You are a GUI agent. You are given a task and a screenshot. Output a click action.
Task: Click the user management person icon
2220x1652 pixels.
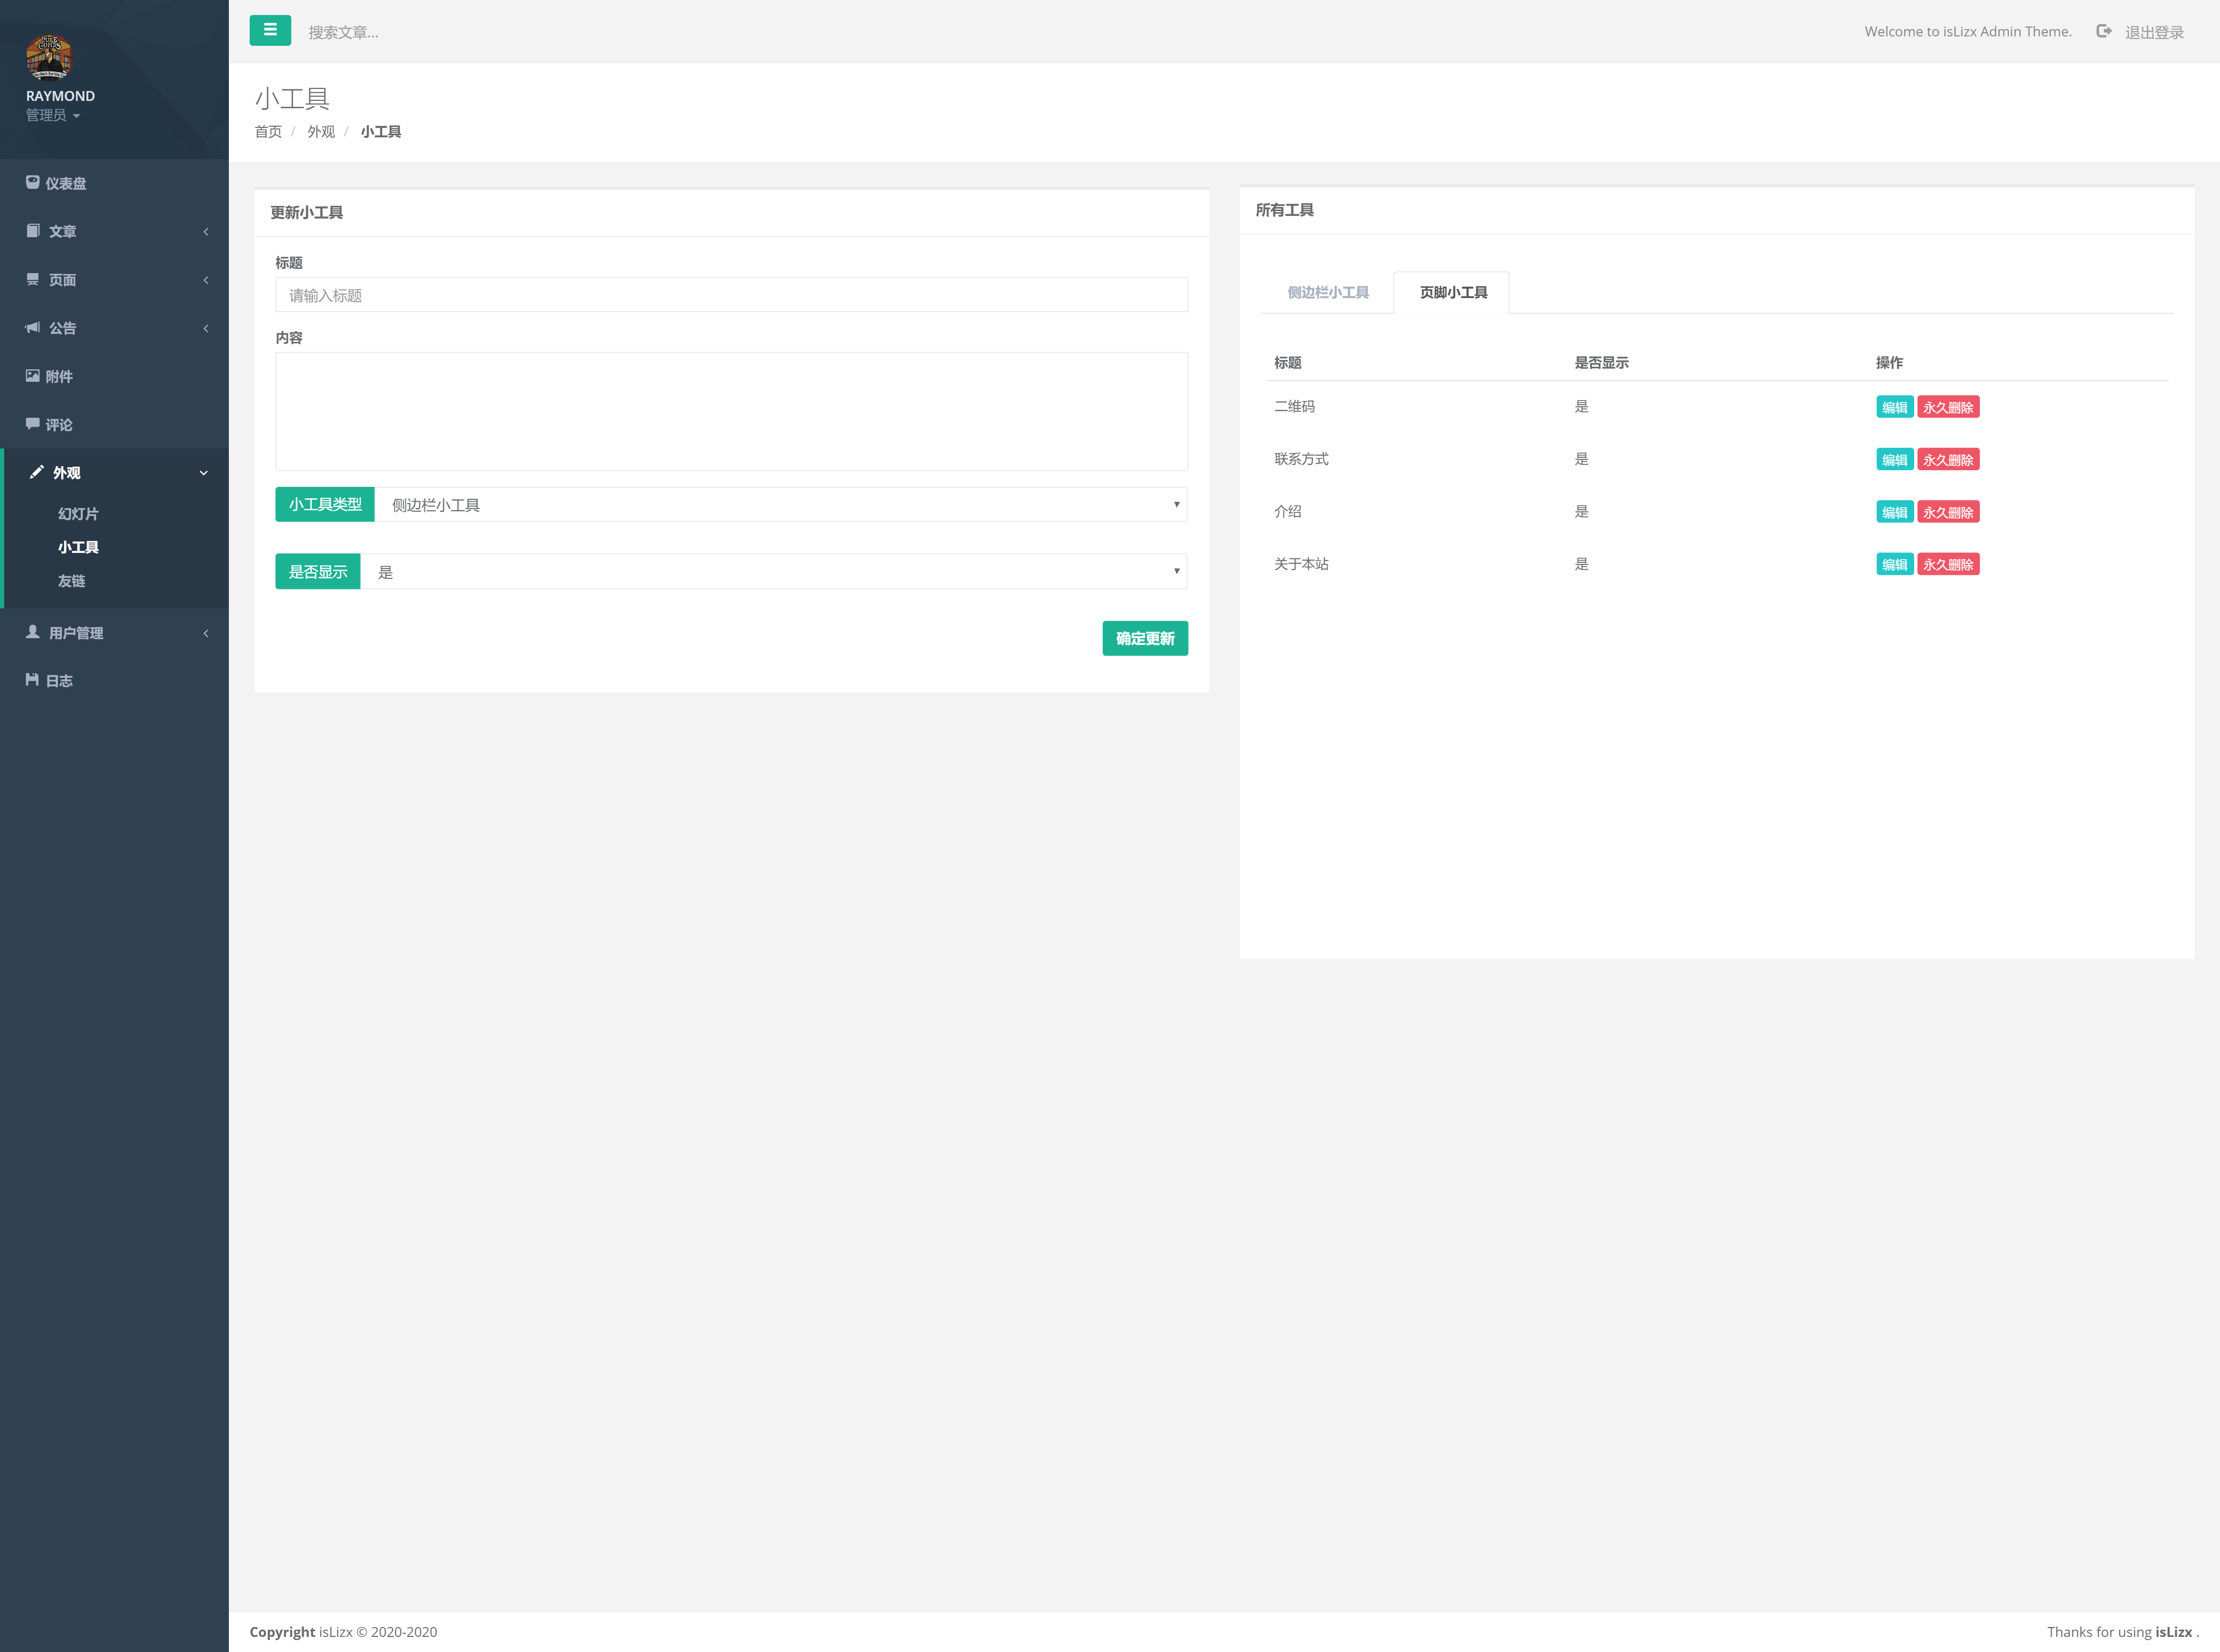pyautogui.click(x=33, y=632)
